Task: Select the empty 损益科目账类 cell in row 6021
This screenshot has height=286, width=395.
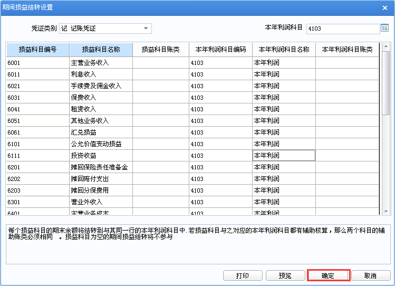Action: (161, 86)
